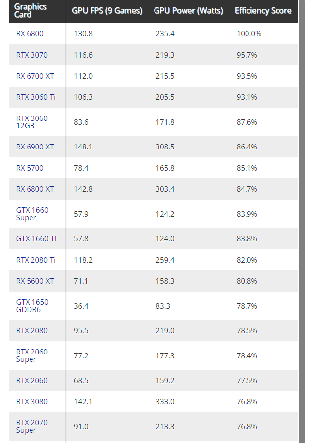Open the RTX 3060 12GB link
This screenshot has height=443, width=309.
click(x=32, y=122)
